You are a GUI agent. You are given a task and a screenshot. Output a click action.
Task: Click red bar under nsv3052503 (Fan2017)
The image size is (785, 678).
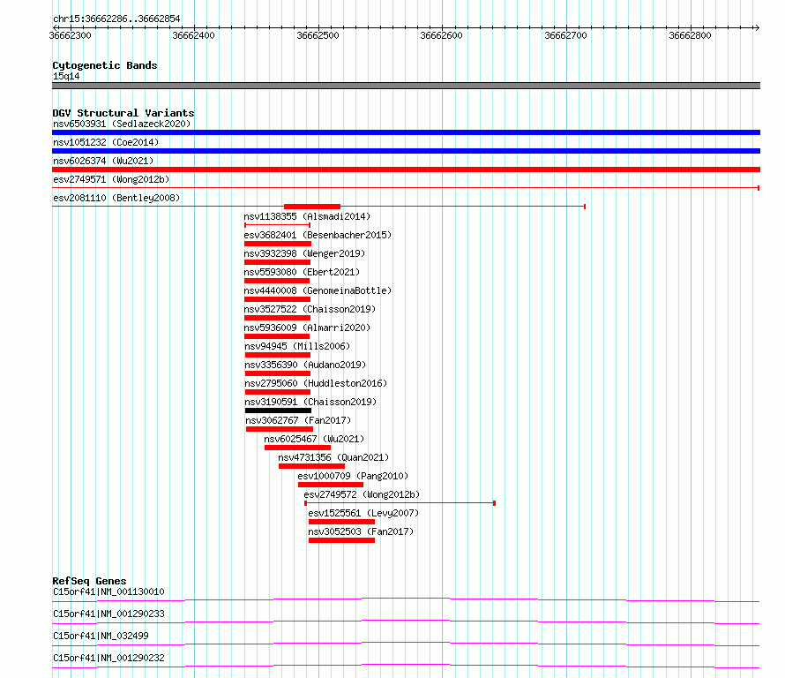[341, 540]
